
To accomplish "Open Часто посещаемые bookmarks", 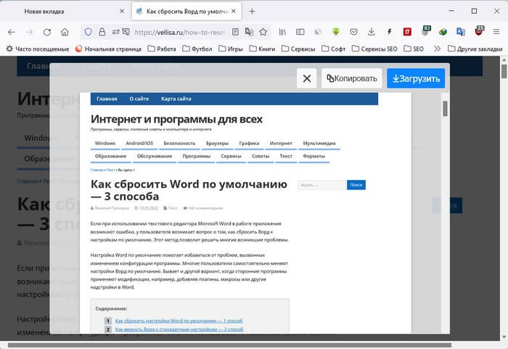I will coord(38,49).
